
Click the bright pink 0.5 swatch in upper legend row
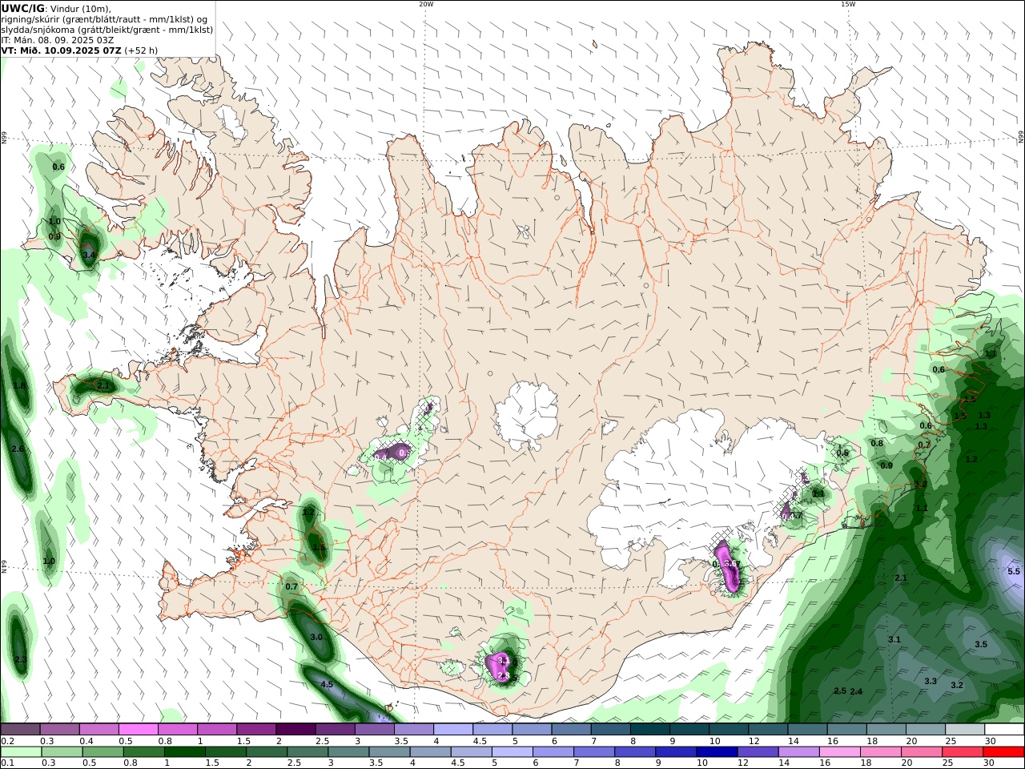click(138, 729)
